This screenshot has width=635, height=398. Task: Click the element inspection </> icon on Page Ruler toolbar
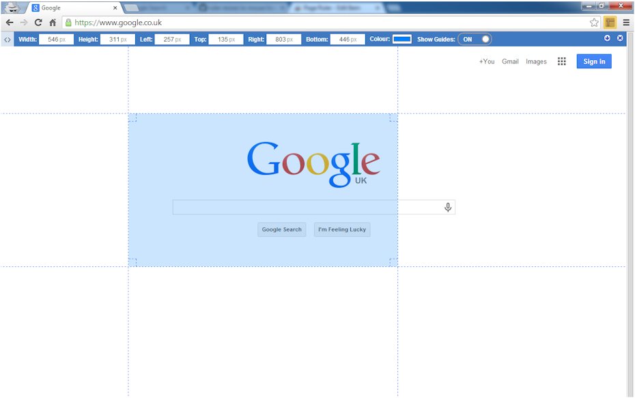[7, 39]
